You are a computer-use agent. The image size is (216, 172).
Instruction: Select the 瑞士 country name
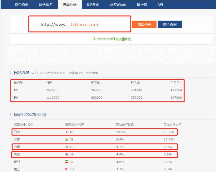tap(17, 169)
